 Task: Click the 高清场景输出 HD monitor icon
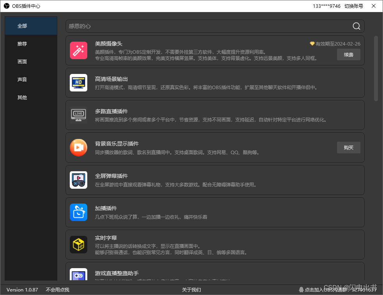click(78, 83)
